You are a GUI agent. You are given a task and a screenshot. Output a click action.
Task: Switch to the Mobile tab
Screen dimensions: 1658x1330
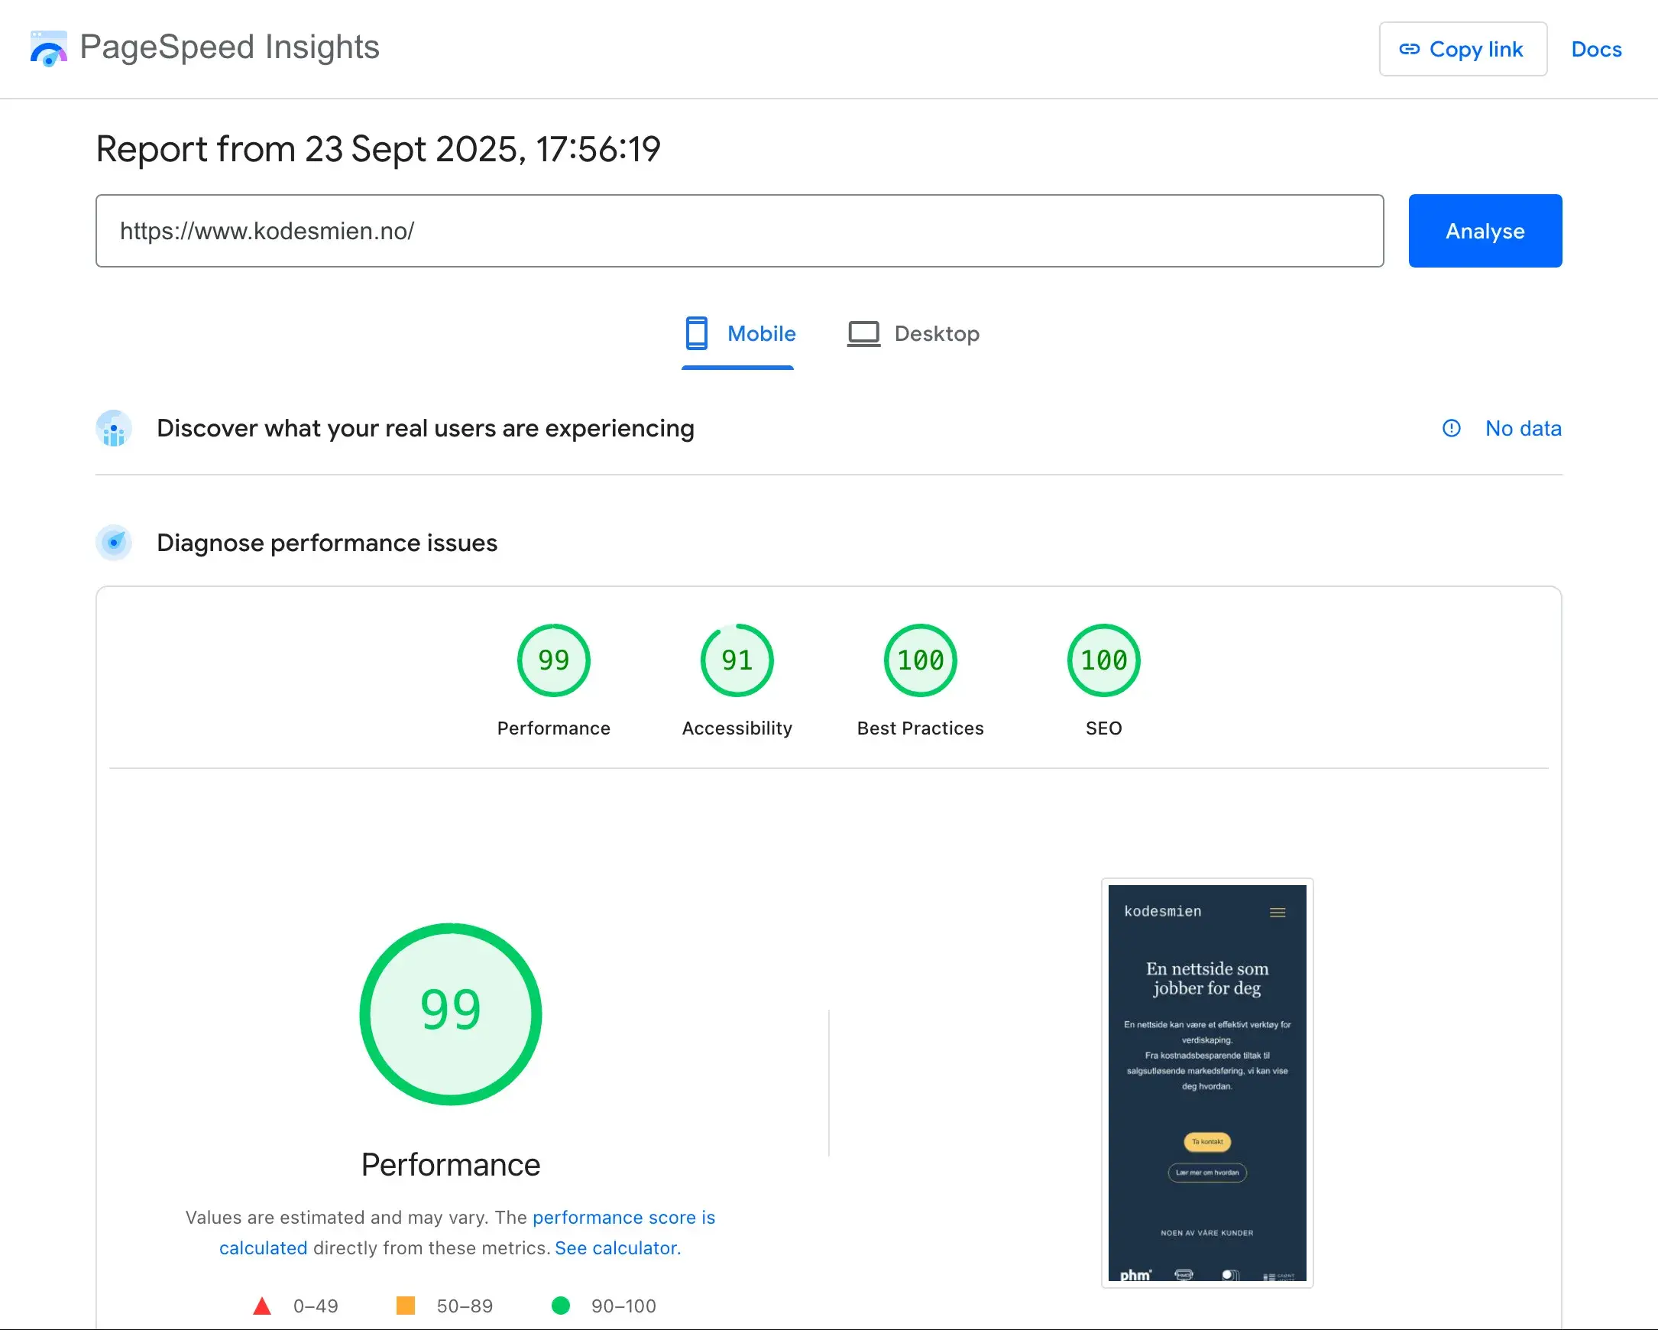pyautogui.click(x=739, y=334)
